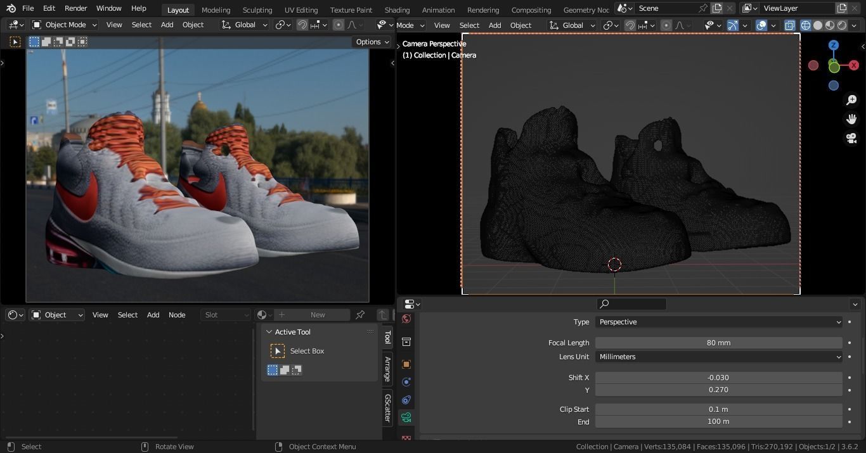
Task: Switch to Wireframe viewport shading
Action: point(806,25)
